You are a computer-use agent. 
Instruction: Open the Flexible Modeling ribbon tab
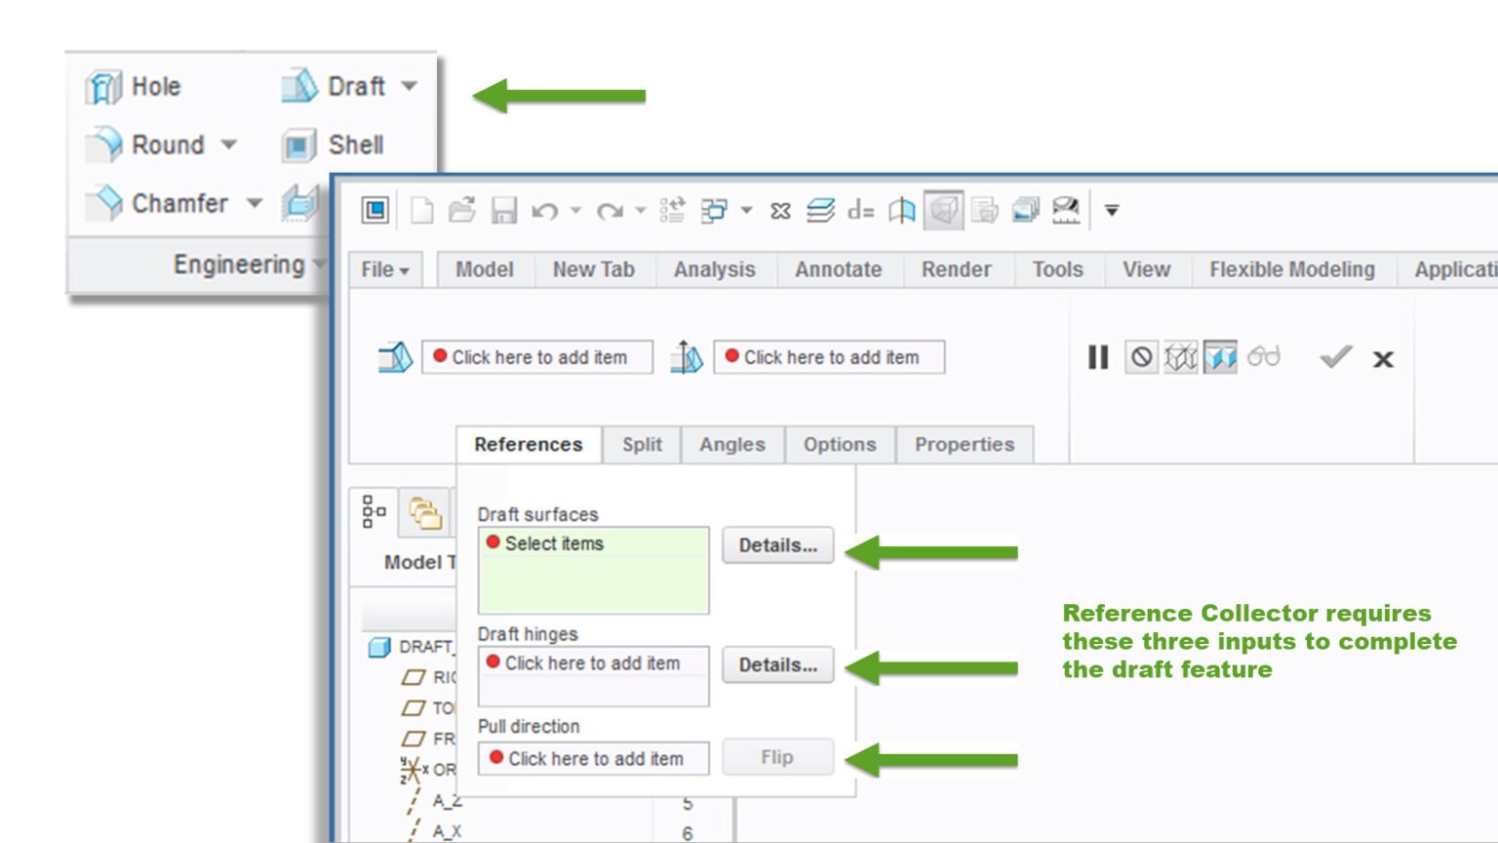[x=1292, y=270]
